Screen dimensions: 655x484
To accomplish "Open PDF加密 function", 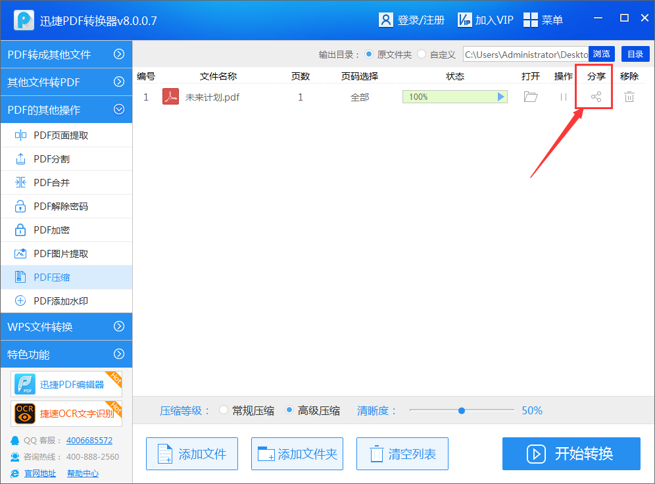I will click(66, 230).
